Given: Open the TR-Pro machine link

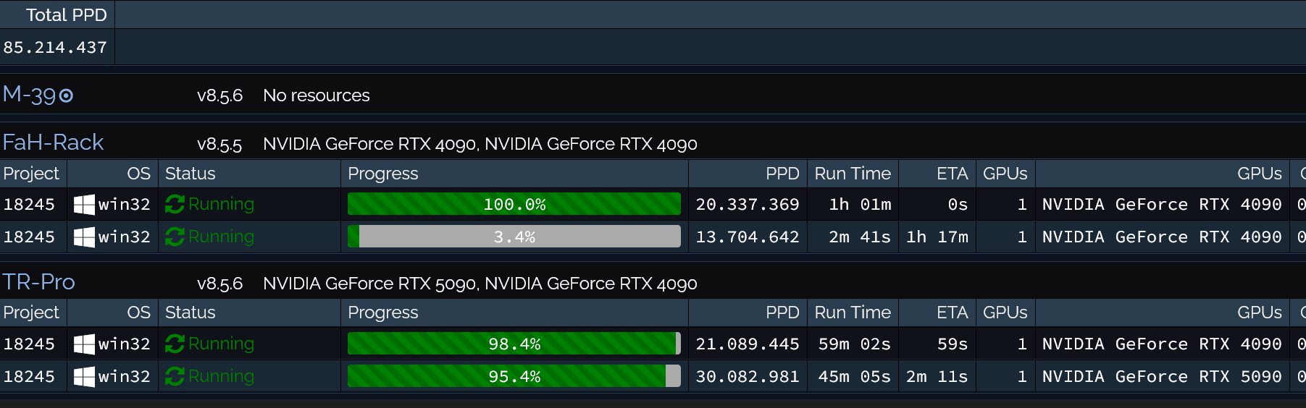Looking at the screenshot, I should pyautogui.click(x=39, y=282).
